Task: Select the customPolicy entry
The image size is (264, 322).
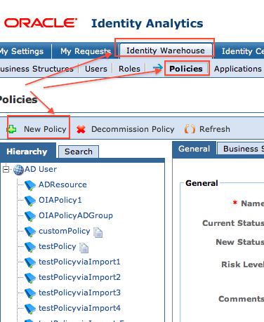Action: 65,231
